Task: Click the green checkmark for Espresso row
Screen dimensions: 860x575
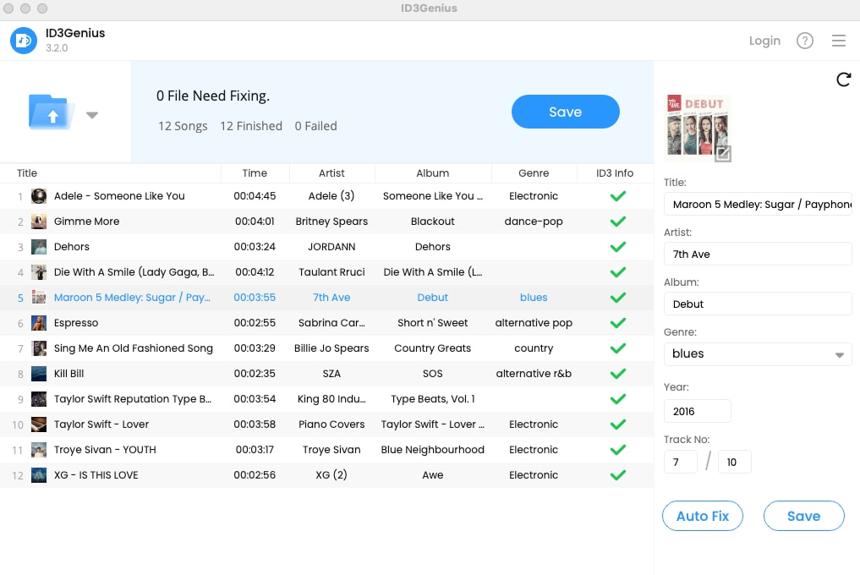Action: pyautogui.click(x=618, y=323)
